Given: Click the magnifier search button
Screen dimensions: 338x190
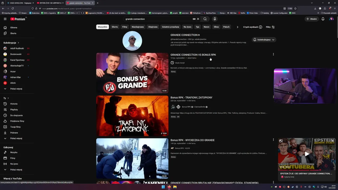Looking at the screenshot, I should (205, 19).
